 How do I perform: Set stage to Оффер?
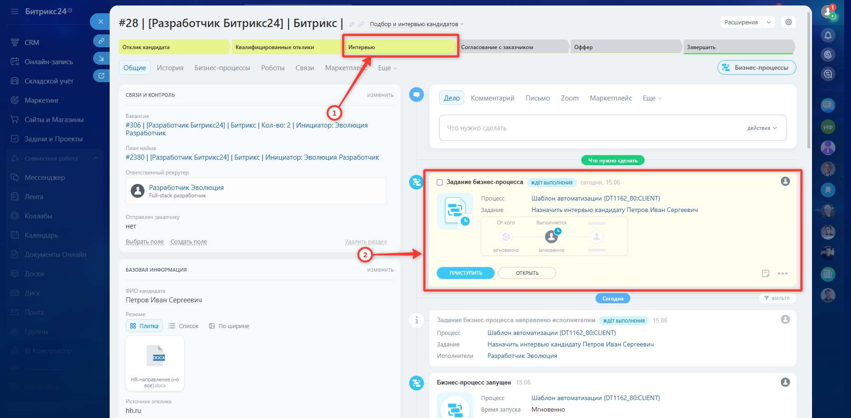(626, 47)
